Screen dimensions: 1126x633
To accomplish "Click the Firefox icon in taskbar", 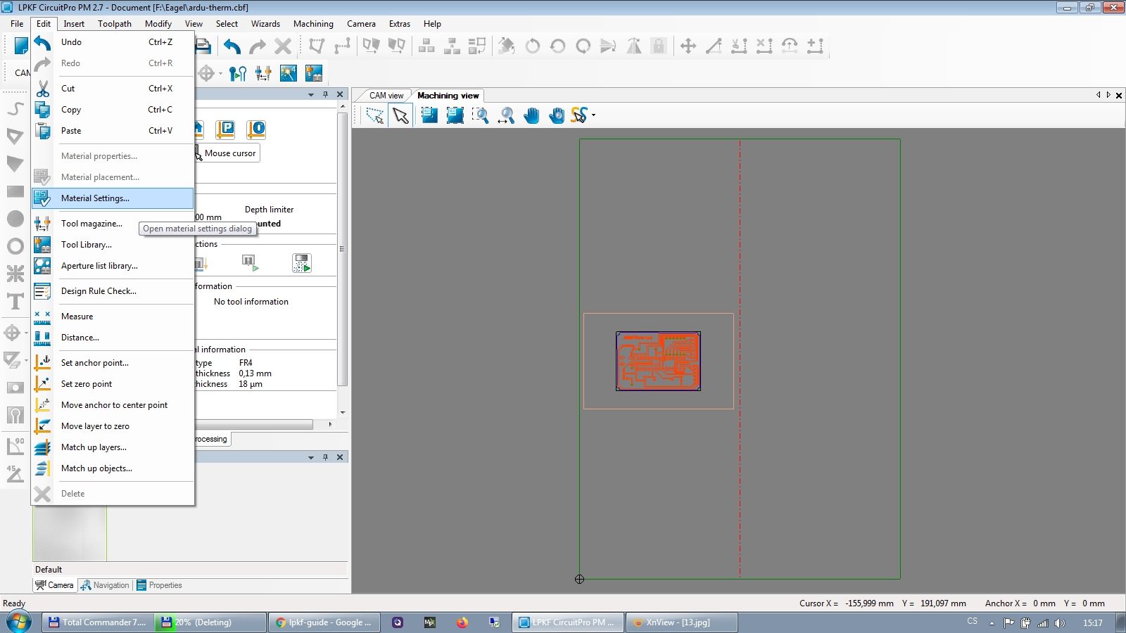I will click(x=462, y=622).
